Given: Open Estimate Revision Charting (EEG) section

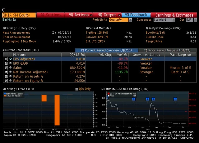Looking at the screenshot, I should tap(125, 89).
